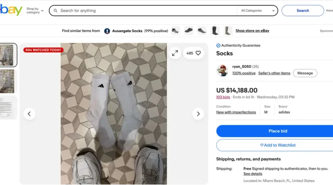
Task: Select the third similar sock thumbnail
Action: pos(202,31)
